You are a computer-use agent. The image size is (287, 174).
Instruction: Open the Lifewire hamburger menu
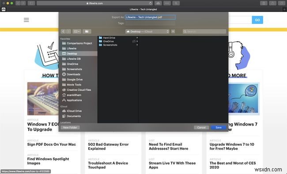tap(26, 20)
